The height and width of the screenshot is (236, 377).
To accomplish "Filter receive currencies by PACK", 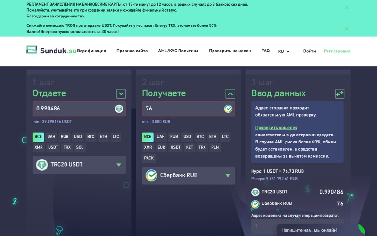I will pyautogui.click(x=149, y=158).
